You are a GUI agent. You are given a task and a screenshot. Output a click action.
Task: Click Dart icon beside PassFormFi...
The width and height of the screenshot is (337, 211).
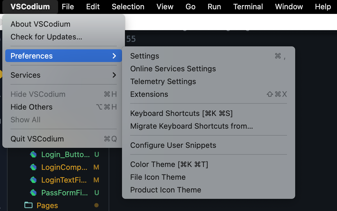pos(33,193)
